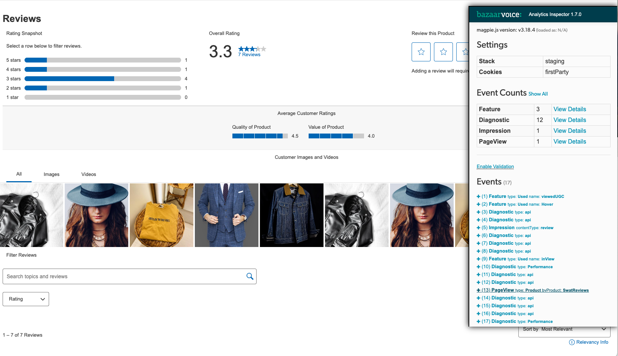Viewport: 618px width, 356px height.
Task: Open the Rating filter dropdown
Action: click(x=26, y=299)
